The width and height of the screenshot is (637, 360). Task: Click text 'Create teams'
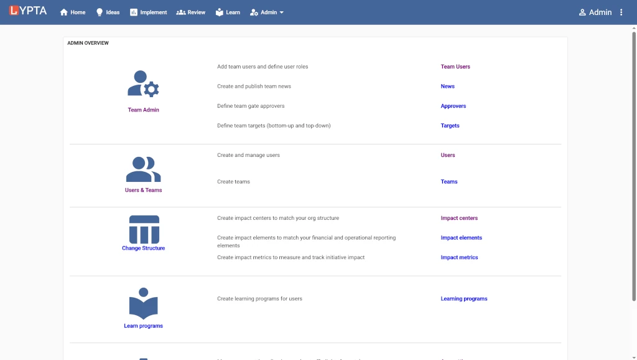(x=233, y=182)
